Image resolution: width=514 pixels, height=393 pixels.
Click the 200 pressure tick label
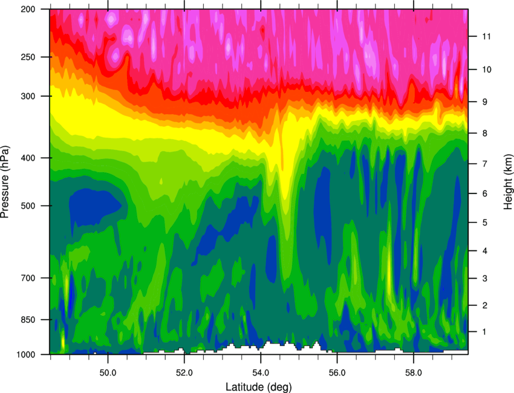pyautogui.click(x=28, y=9)
